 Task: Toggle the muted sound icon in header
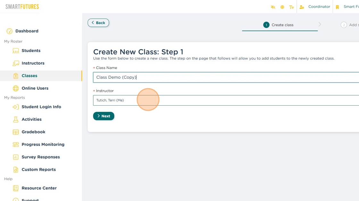coord(273,7)
